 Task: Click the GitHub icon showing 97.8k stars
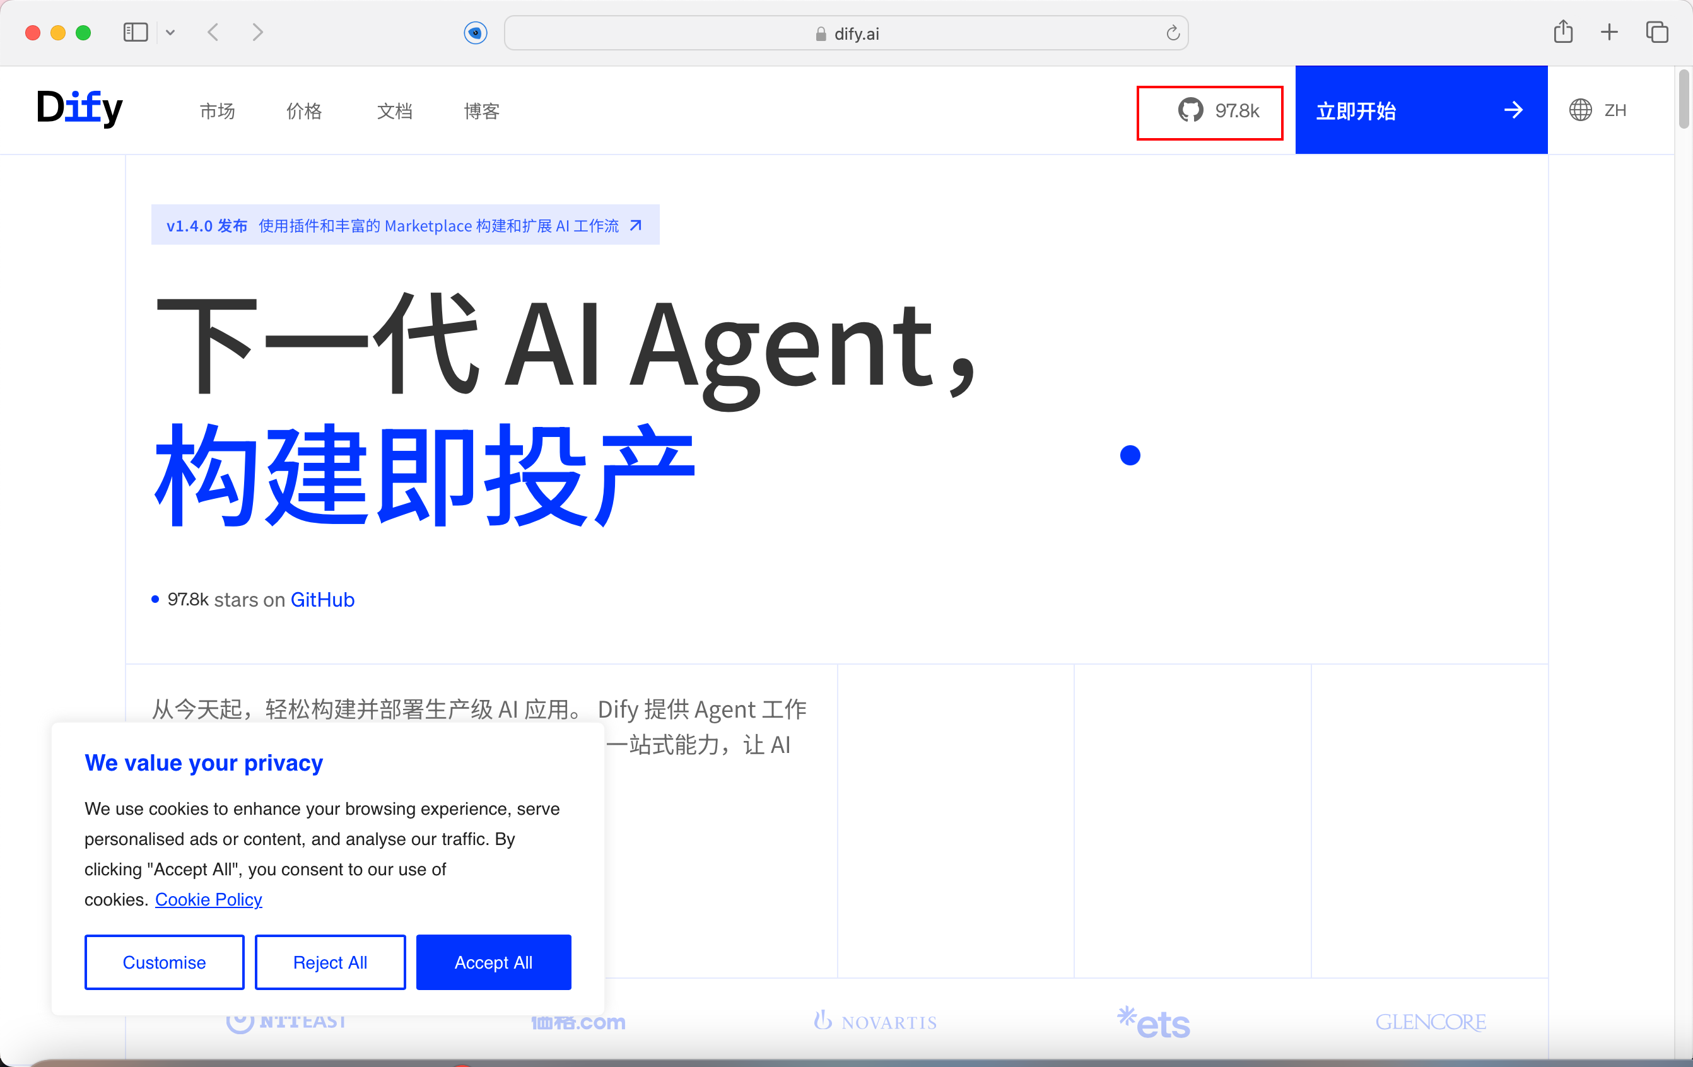[x=1190, y=111]
